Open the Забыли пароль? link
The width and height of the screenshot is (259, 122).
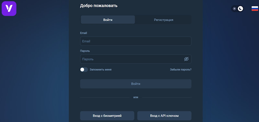point(181,70)
